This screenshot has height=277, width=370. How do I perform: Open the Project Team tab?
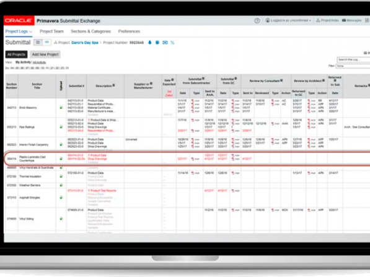coord(51,32)
